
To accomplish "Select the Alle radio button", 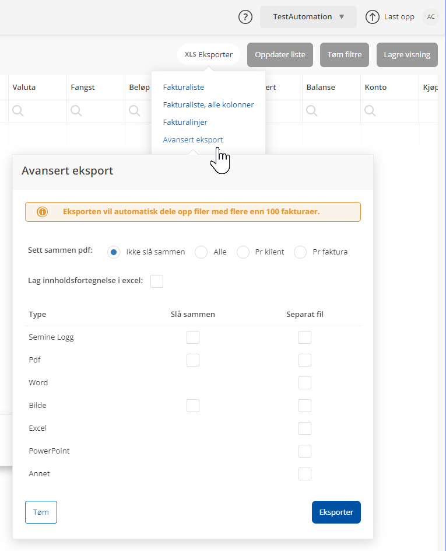I will tap(201, 252).
